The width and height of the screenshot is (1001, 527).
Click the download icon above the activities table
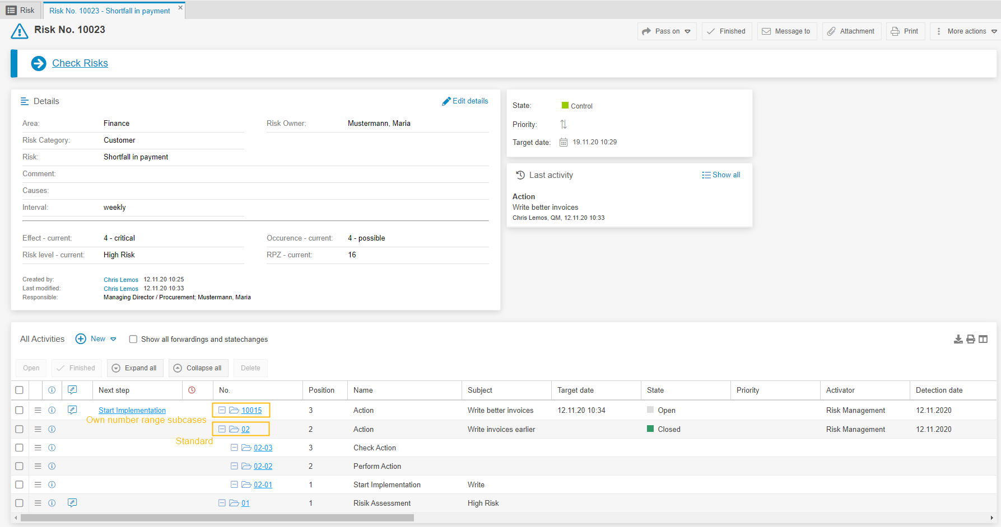click(x=958, y=339)
